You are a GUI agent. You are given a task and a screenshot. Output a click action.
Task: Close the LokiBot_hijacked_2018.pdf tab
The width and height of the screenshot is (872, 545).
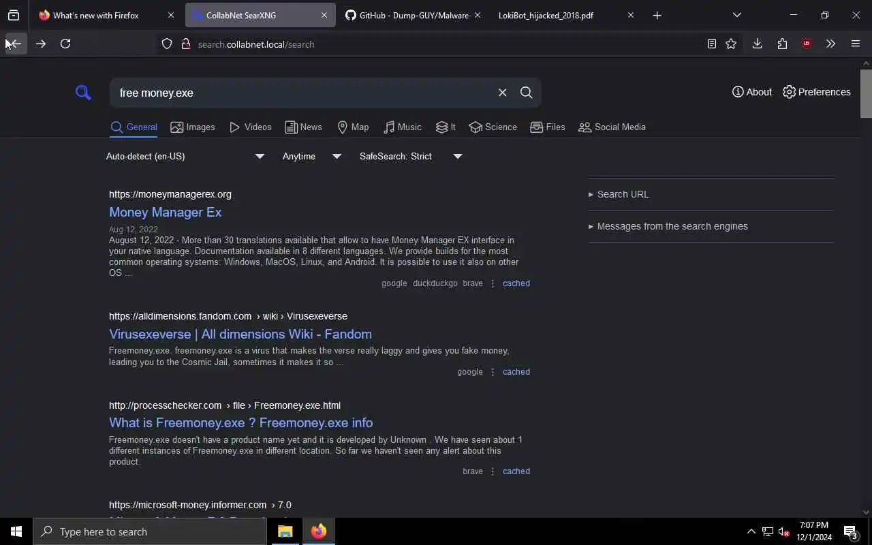(x=630, y=15)
